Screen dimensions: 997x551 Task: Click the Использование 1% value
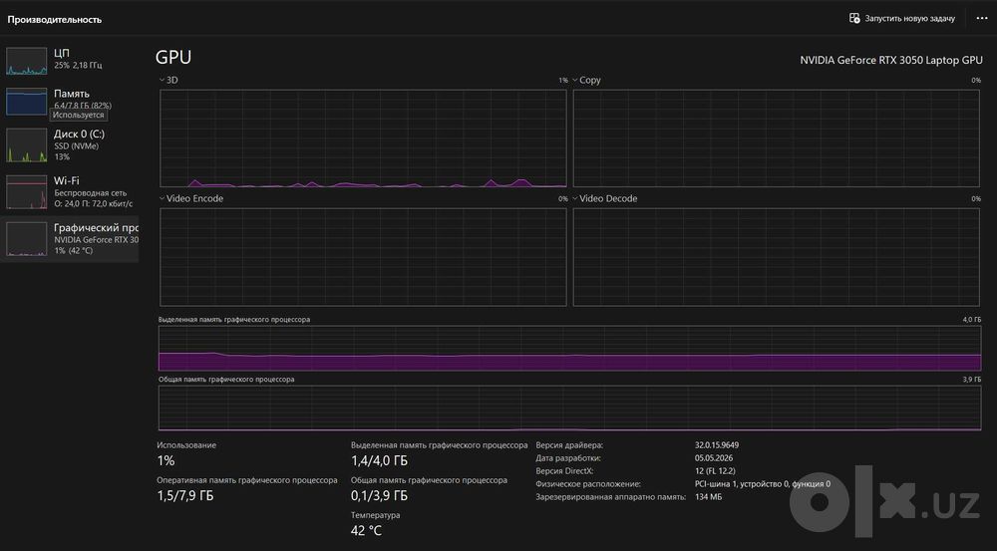(x=166, y=460)
